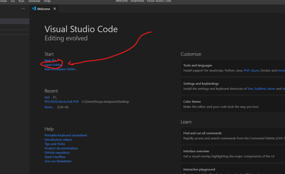Show More recent folders
The height and width of the screenshot is (174, 285).
coord(49,107)
